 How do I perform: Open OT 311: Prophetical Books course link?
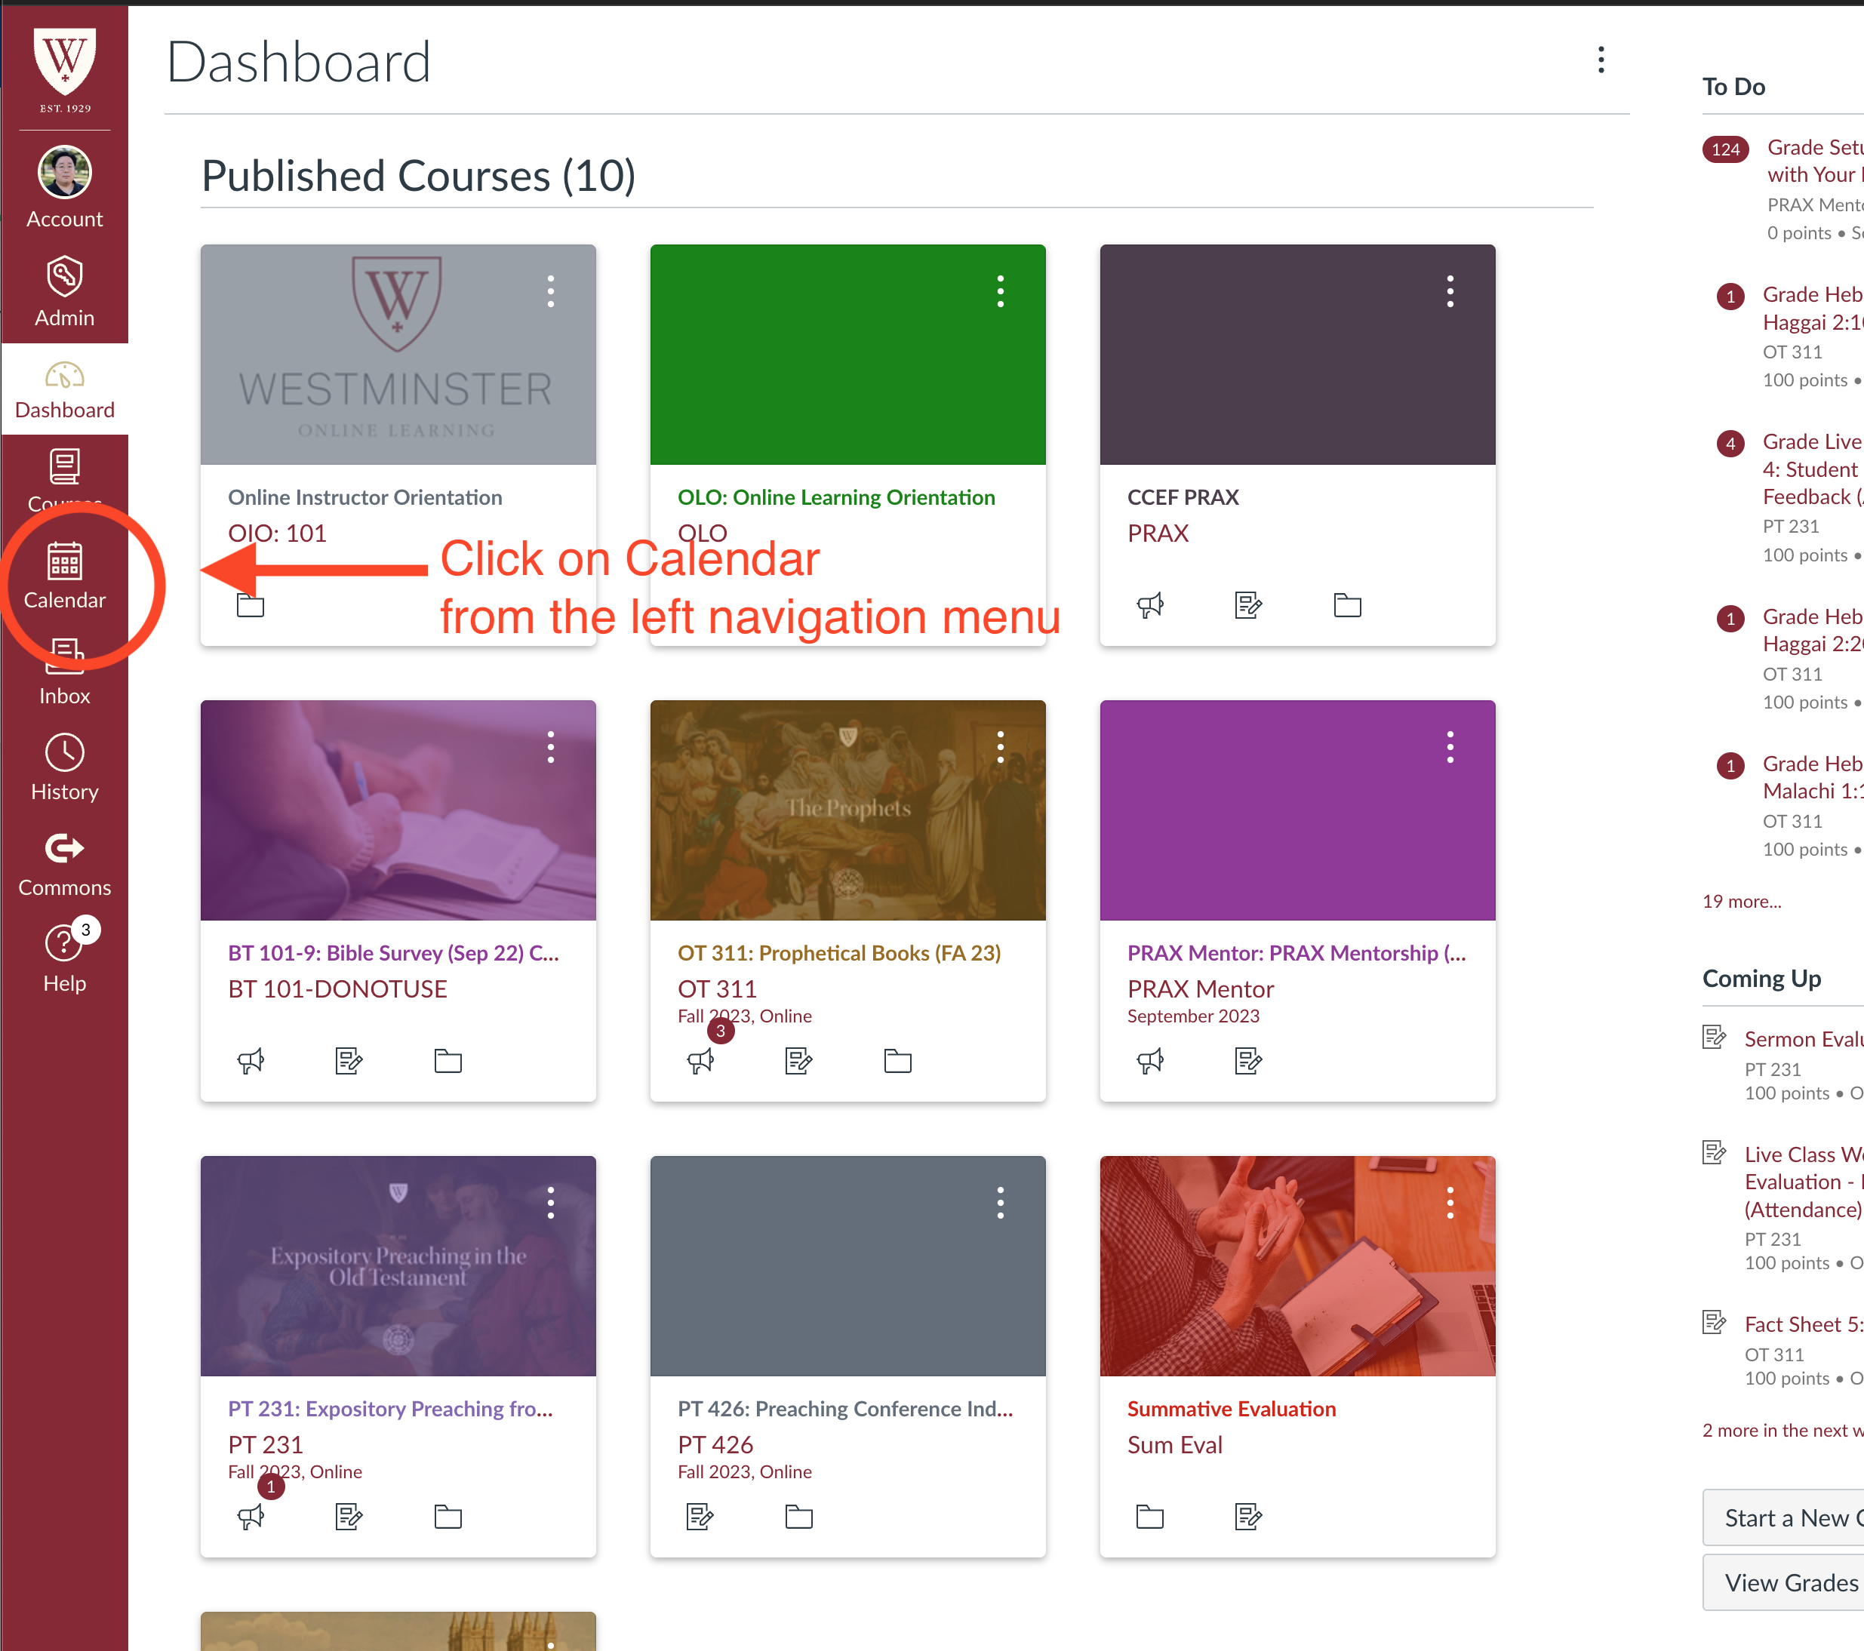point(838,953)
